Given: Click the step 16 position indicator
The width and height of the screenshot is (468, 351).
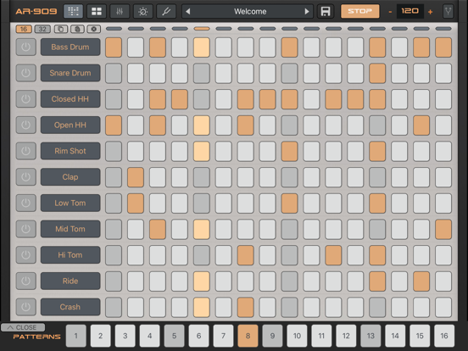Looking at the screenshot, I should coord(443,29).
